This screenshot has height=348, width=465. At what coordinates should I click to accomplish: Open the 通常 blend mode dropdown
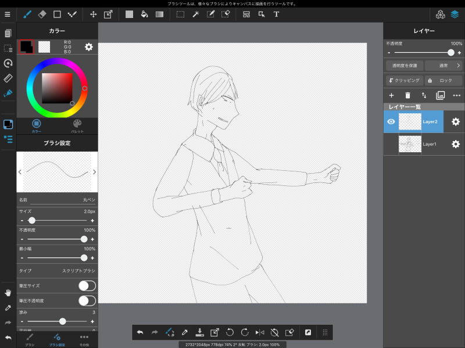click(x=443, y=66)
